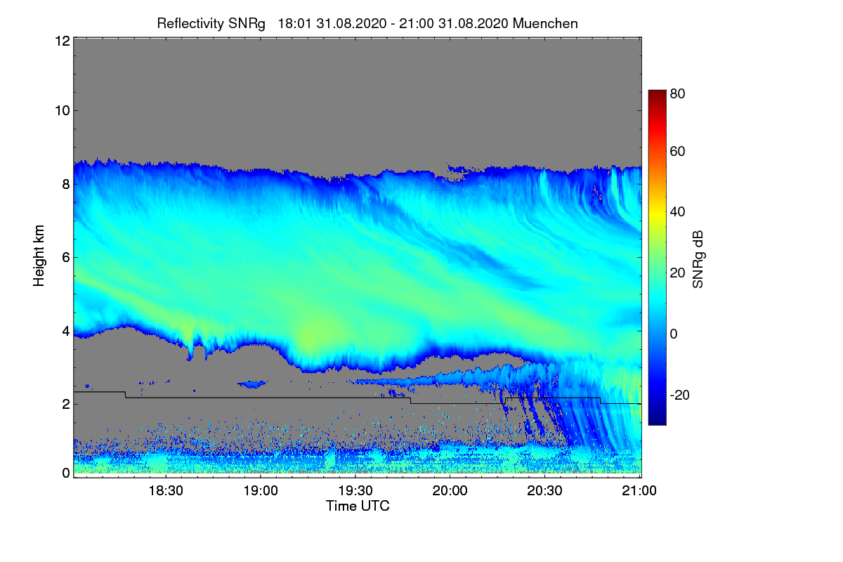
Task: Click the height tick label 8
Action: (x=65, y=184)
